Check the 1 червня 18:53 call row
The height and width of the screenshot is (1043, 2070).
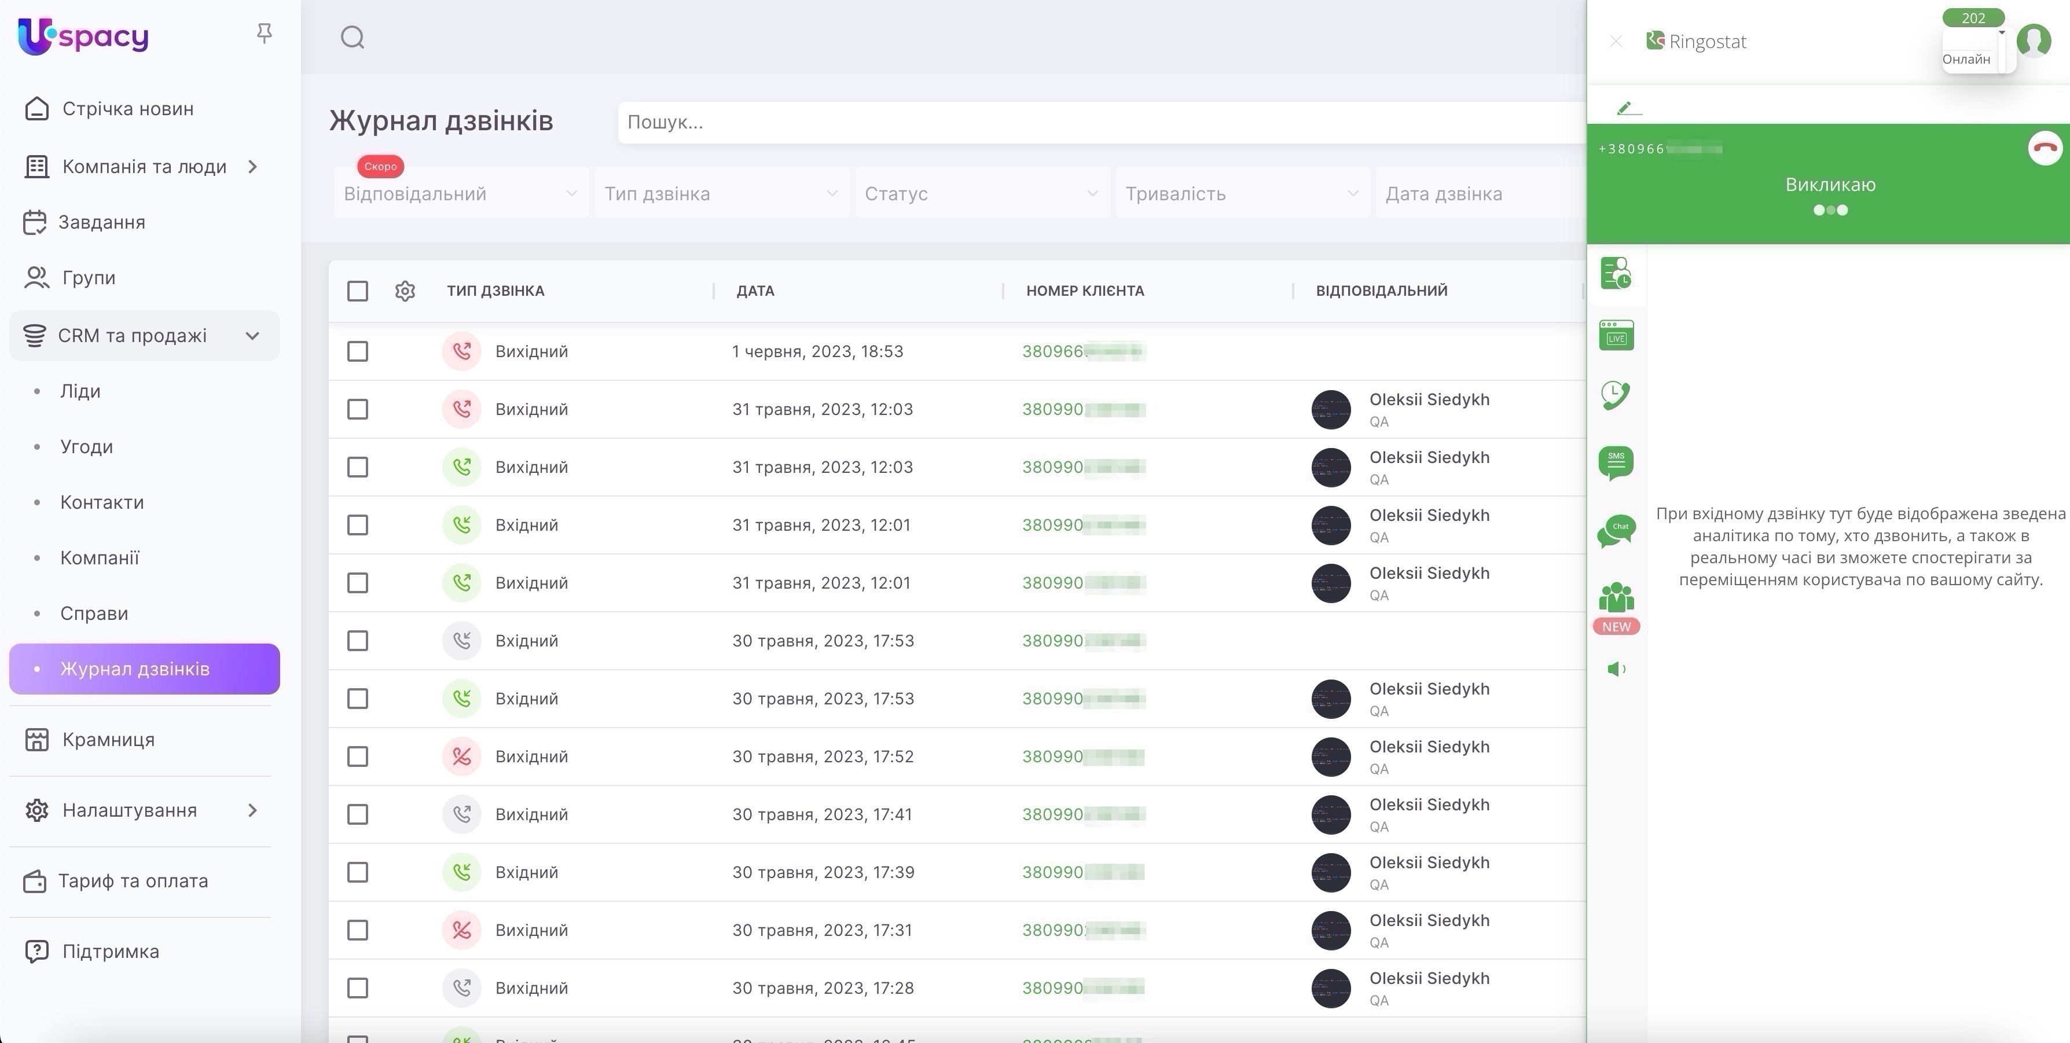coord(358,351)
